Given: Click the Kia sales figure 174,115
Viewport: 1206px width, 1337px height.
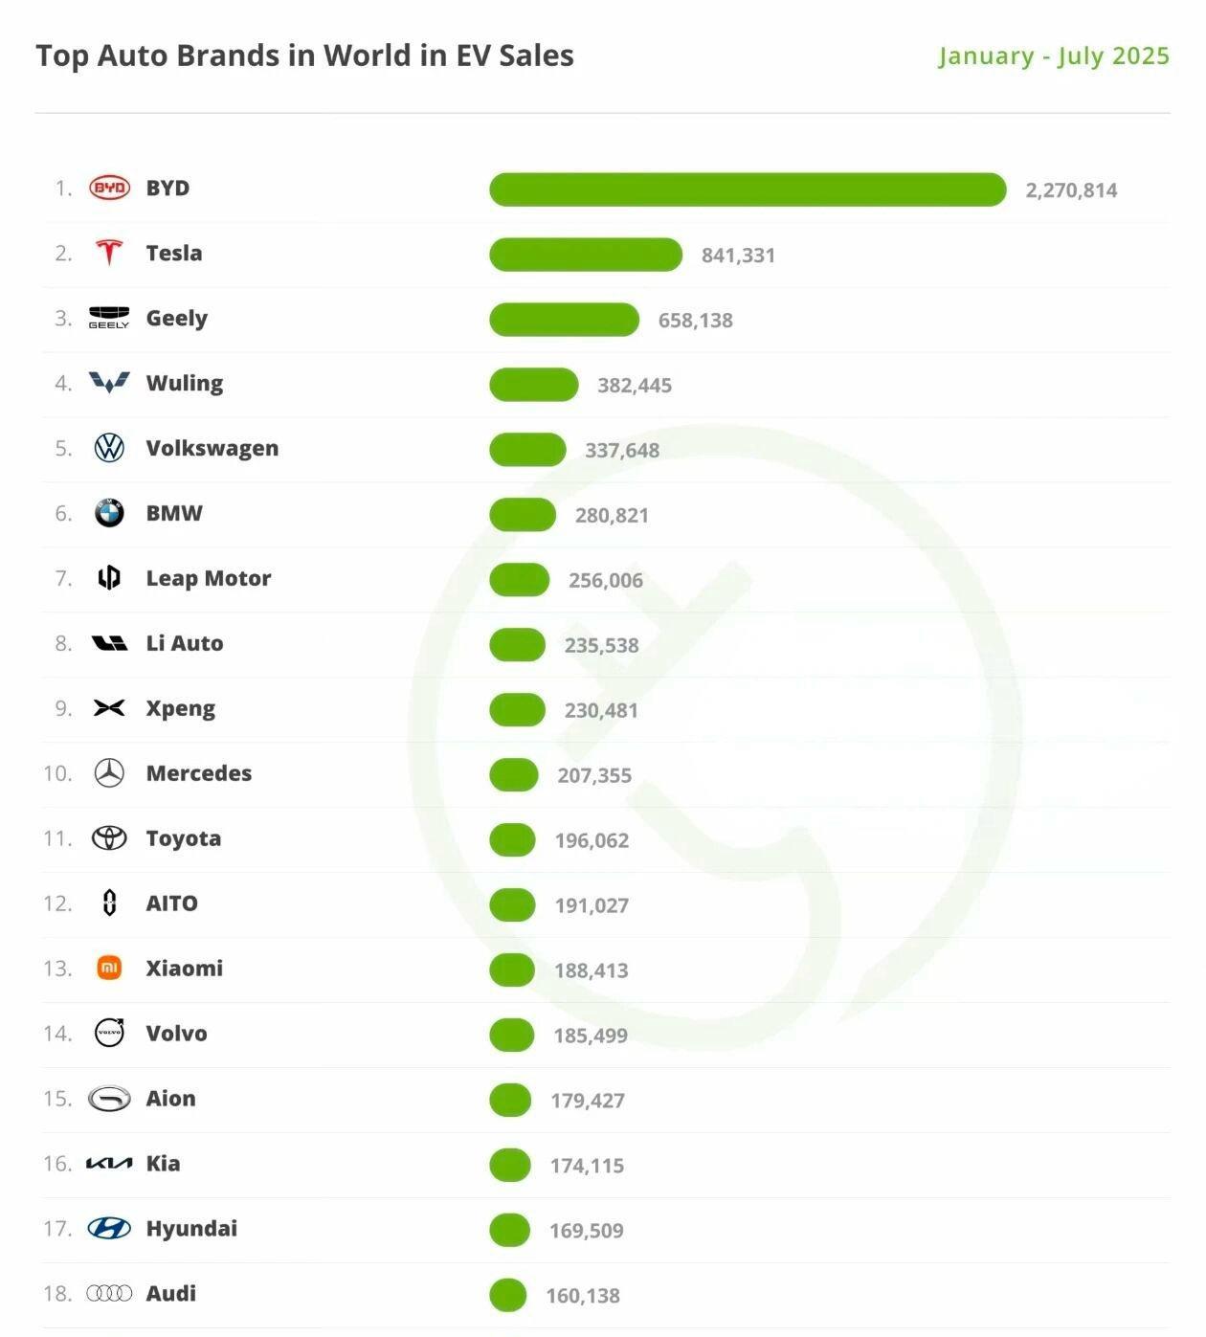Looking at the screenshot, I should pyautogui.click(x=587, y=1166).
